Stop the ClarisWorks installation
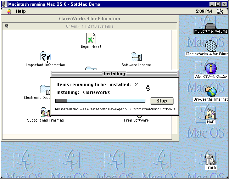 tap(162, 101)
